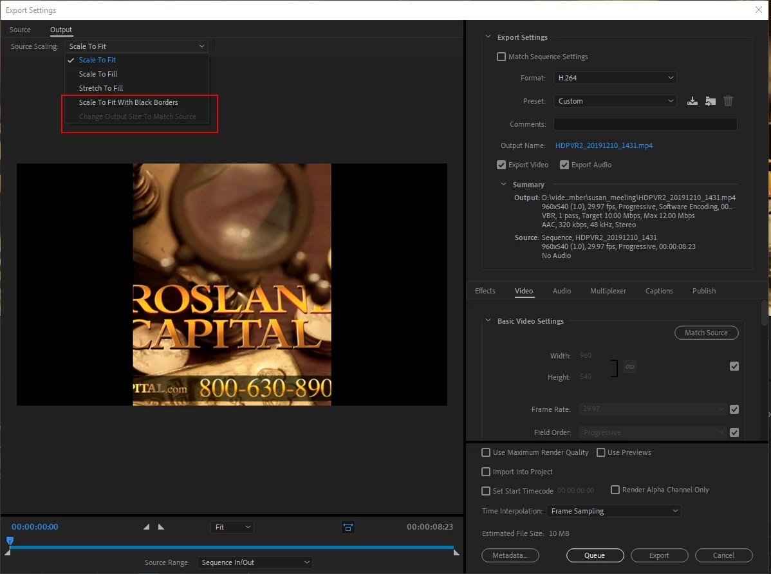Enable Use Maximum Render Quality
Image resolution: width=771 pixels, height=574 pixels.
(486, 452)
